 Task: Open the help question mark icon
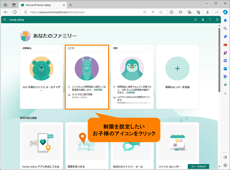210,20
